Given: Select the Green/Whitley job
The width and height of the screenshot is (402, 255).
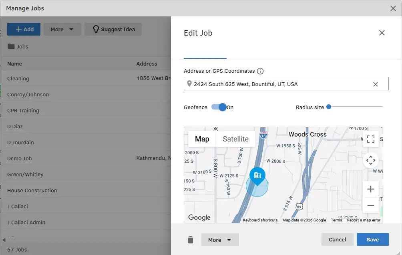Looking at the screenshot, I should point(86,174).
